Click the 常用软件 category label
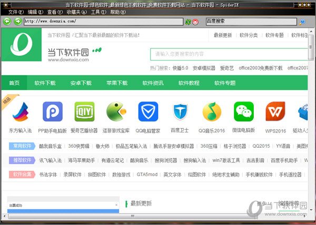 coord(22,146)
